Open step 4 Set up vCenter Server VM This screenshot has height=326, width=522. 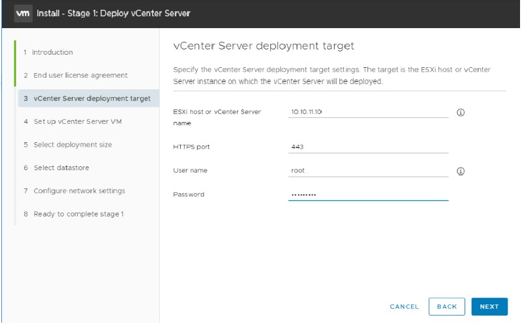click(72, 121)
